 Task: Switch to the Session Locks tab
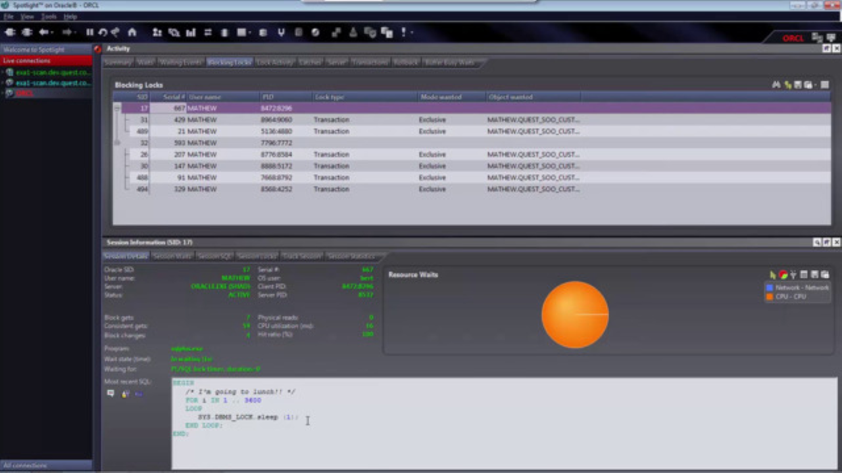(257, 256)
